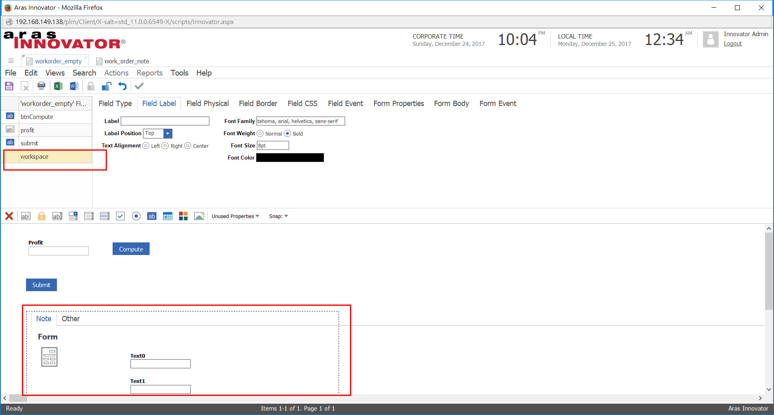This screenshot has height=415, width=774.
Task: Click the red X delete field icon
Action: coord(9,216)
